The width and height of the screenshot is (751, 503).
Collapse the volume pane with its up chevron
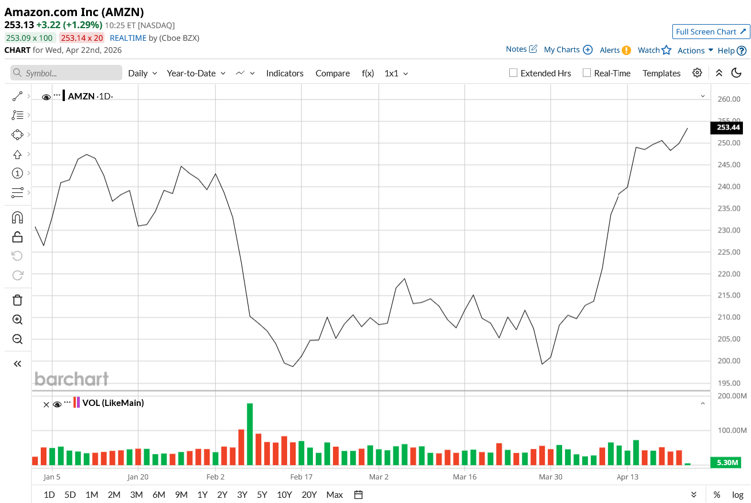(x=702, y=404)
